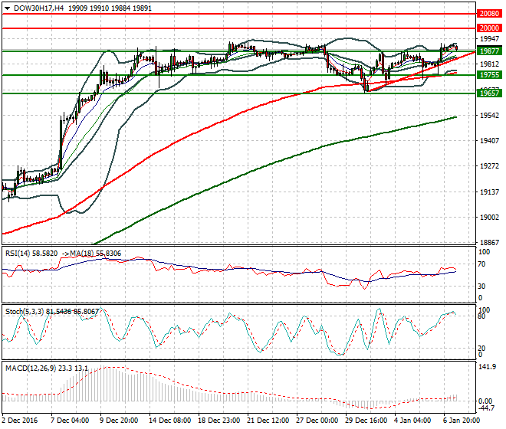Click the 27 Dec 00:00 time label
The image size is (506, 429).
pos(317,421)
